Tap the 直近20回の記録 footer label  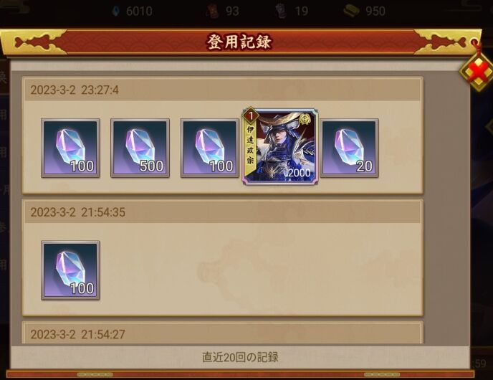pyautogui.click(x=240, y=357)
